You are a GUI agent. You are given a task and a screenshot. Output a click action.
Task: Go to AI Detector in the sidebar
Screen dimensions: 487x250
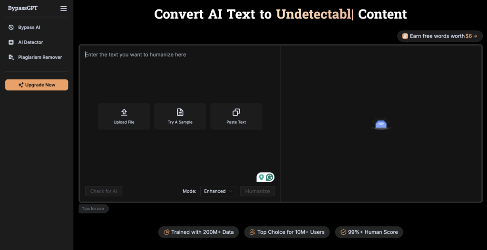pos(30,42)
